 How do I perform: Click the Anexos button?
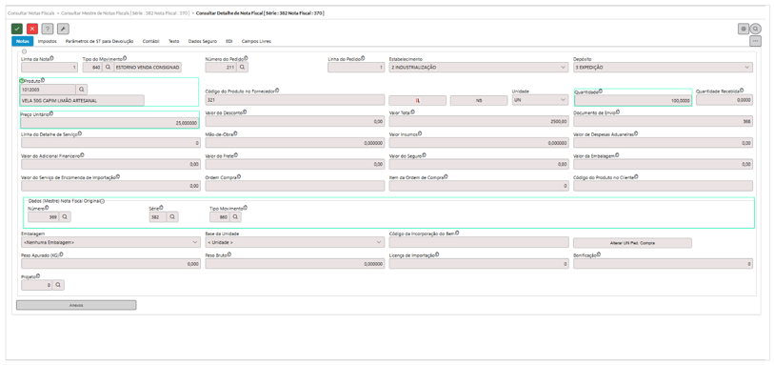[x=76, y=305]
